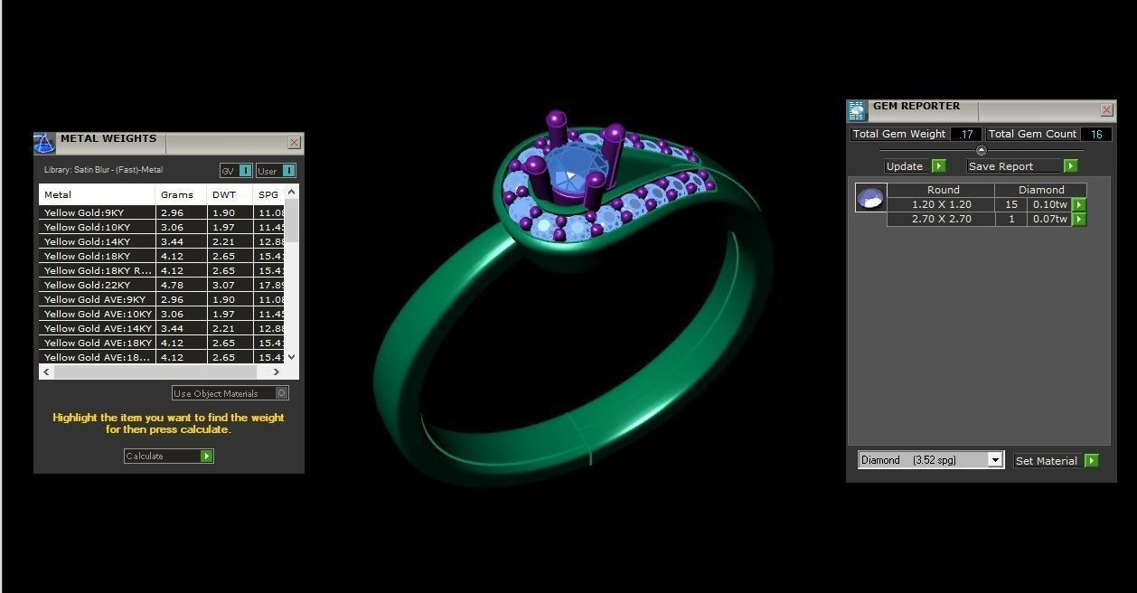
Task: Collapse the Gem Reporter header with the up arrow
Action: point(982,150)
